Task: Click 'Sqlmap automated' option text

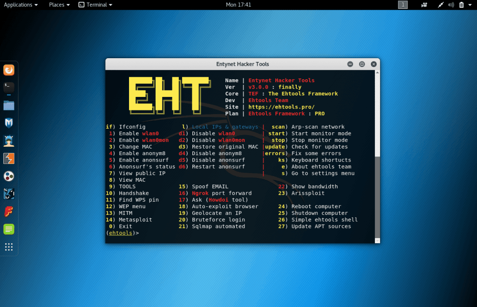Action: [x=218, y=226]
